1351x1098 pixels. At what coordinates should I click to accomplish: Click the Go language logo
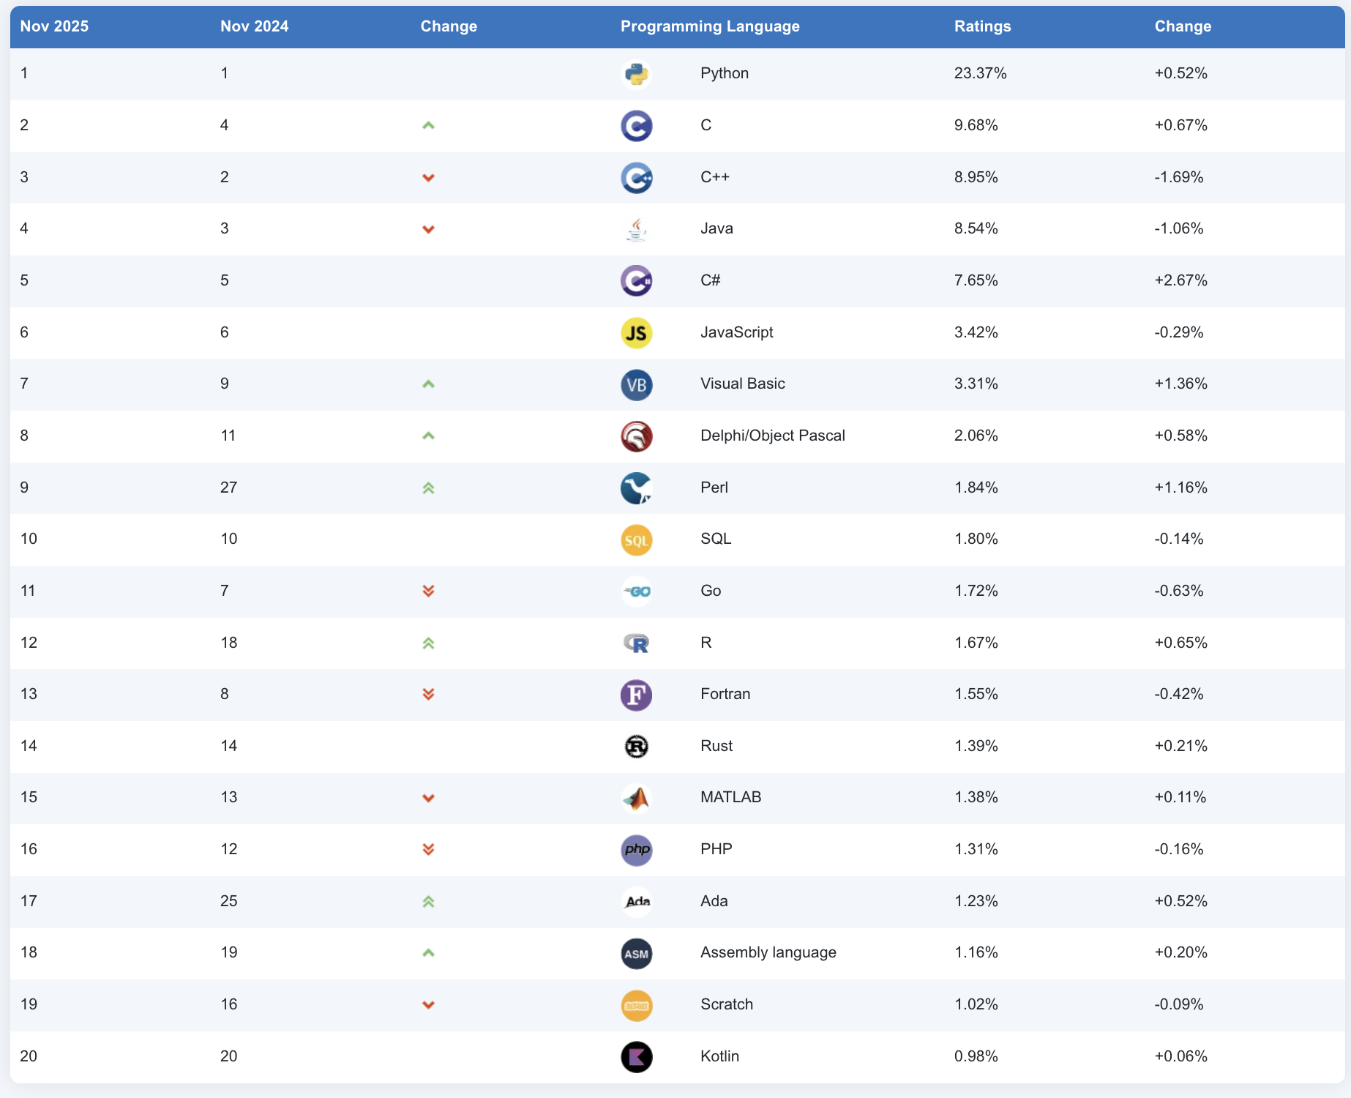[x=636, y=591]
